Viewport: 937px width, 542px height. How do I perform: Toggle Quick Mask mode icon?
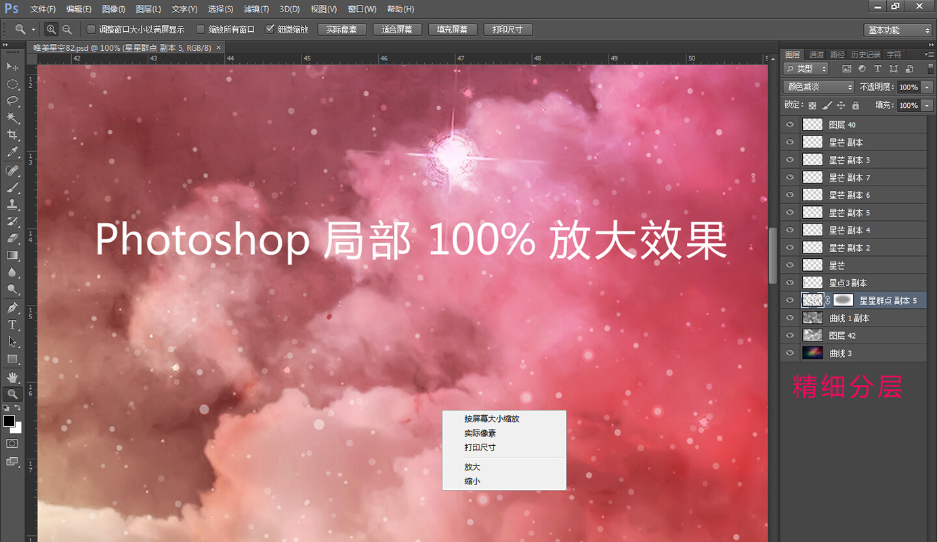(12, 443)
